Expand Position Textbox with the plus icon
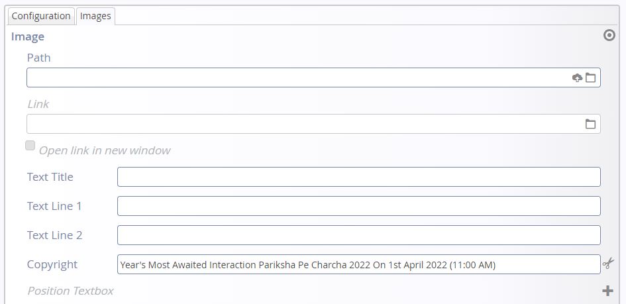The width and height of the screenshot is (626, 304). click(607, 291)
